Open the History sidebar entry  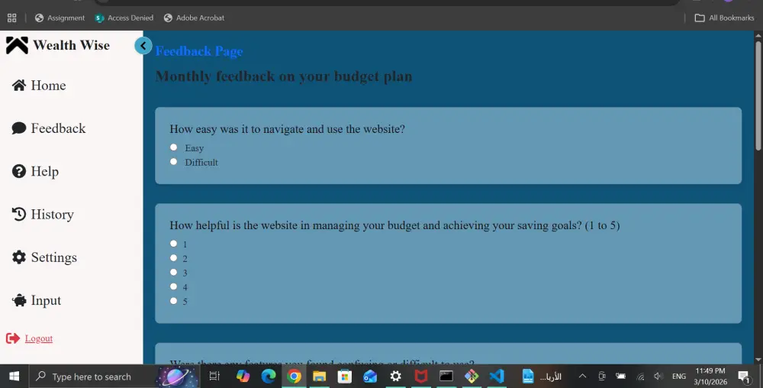[x=52, y=214]
